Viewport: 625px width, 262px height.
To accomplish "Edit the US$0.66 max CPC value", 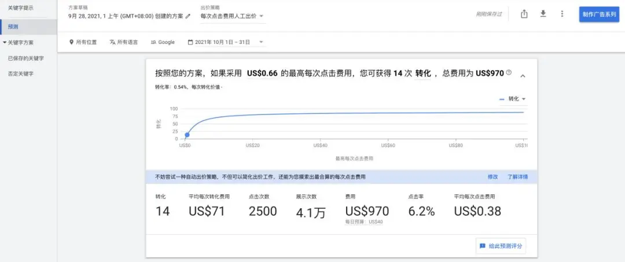I will pyautogui.click(x=262, y=73).
